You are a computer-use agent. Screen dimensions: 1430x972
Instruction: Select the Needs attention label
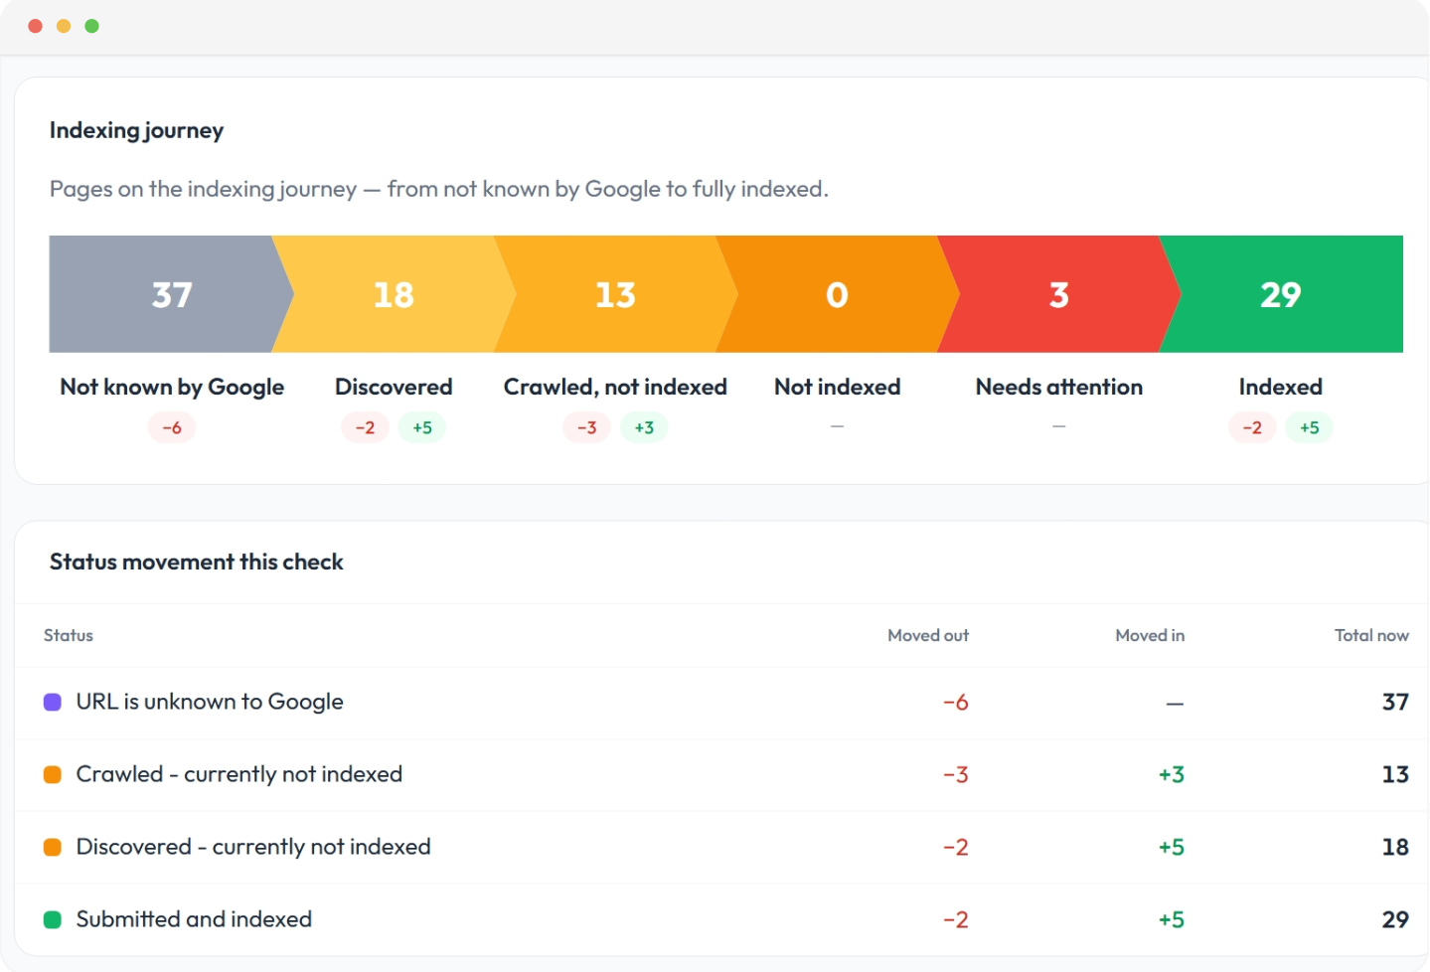1059,387
